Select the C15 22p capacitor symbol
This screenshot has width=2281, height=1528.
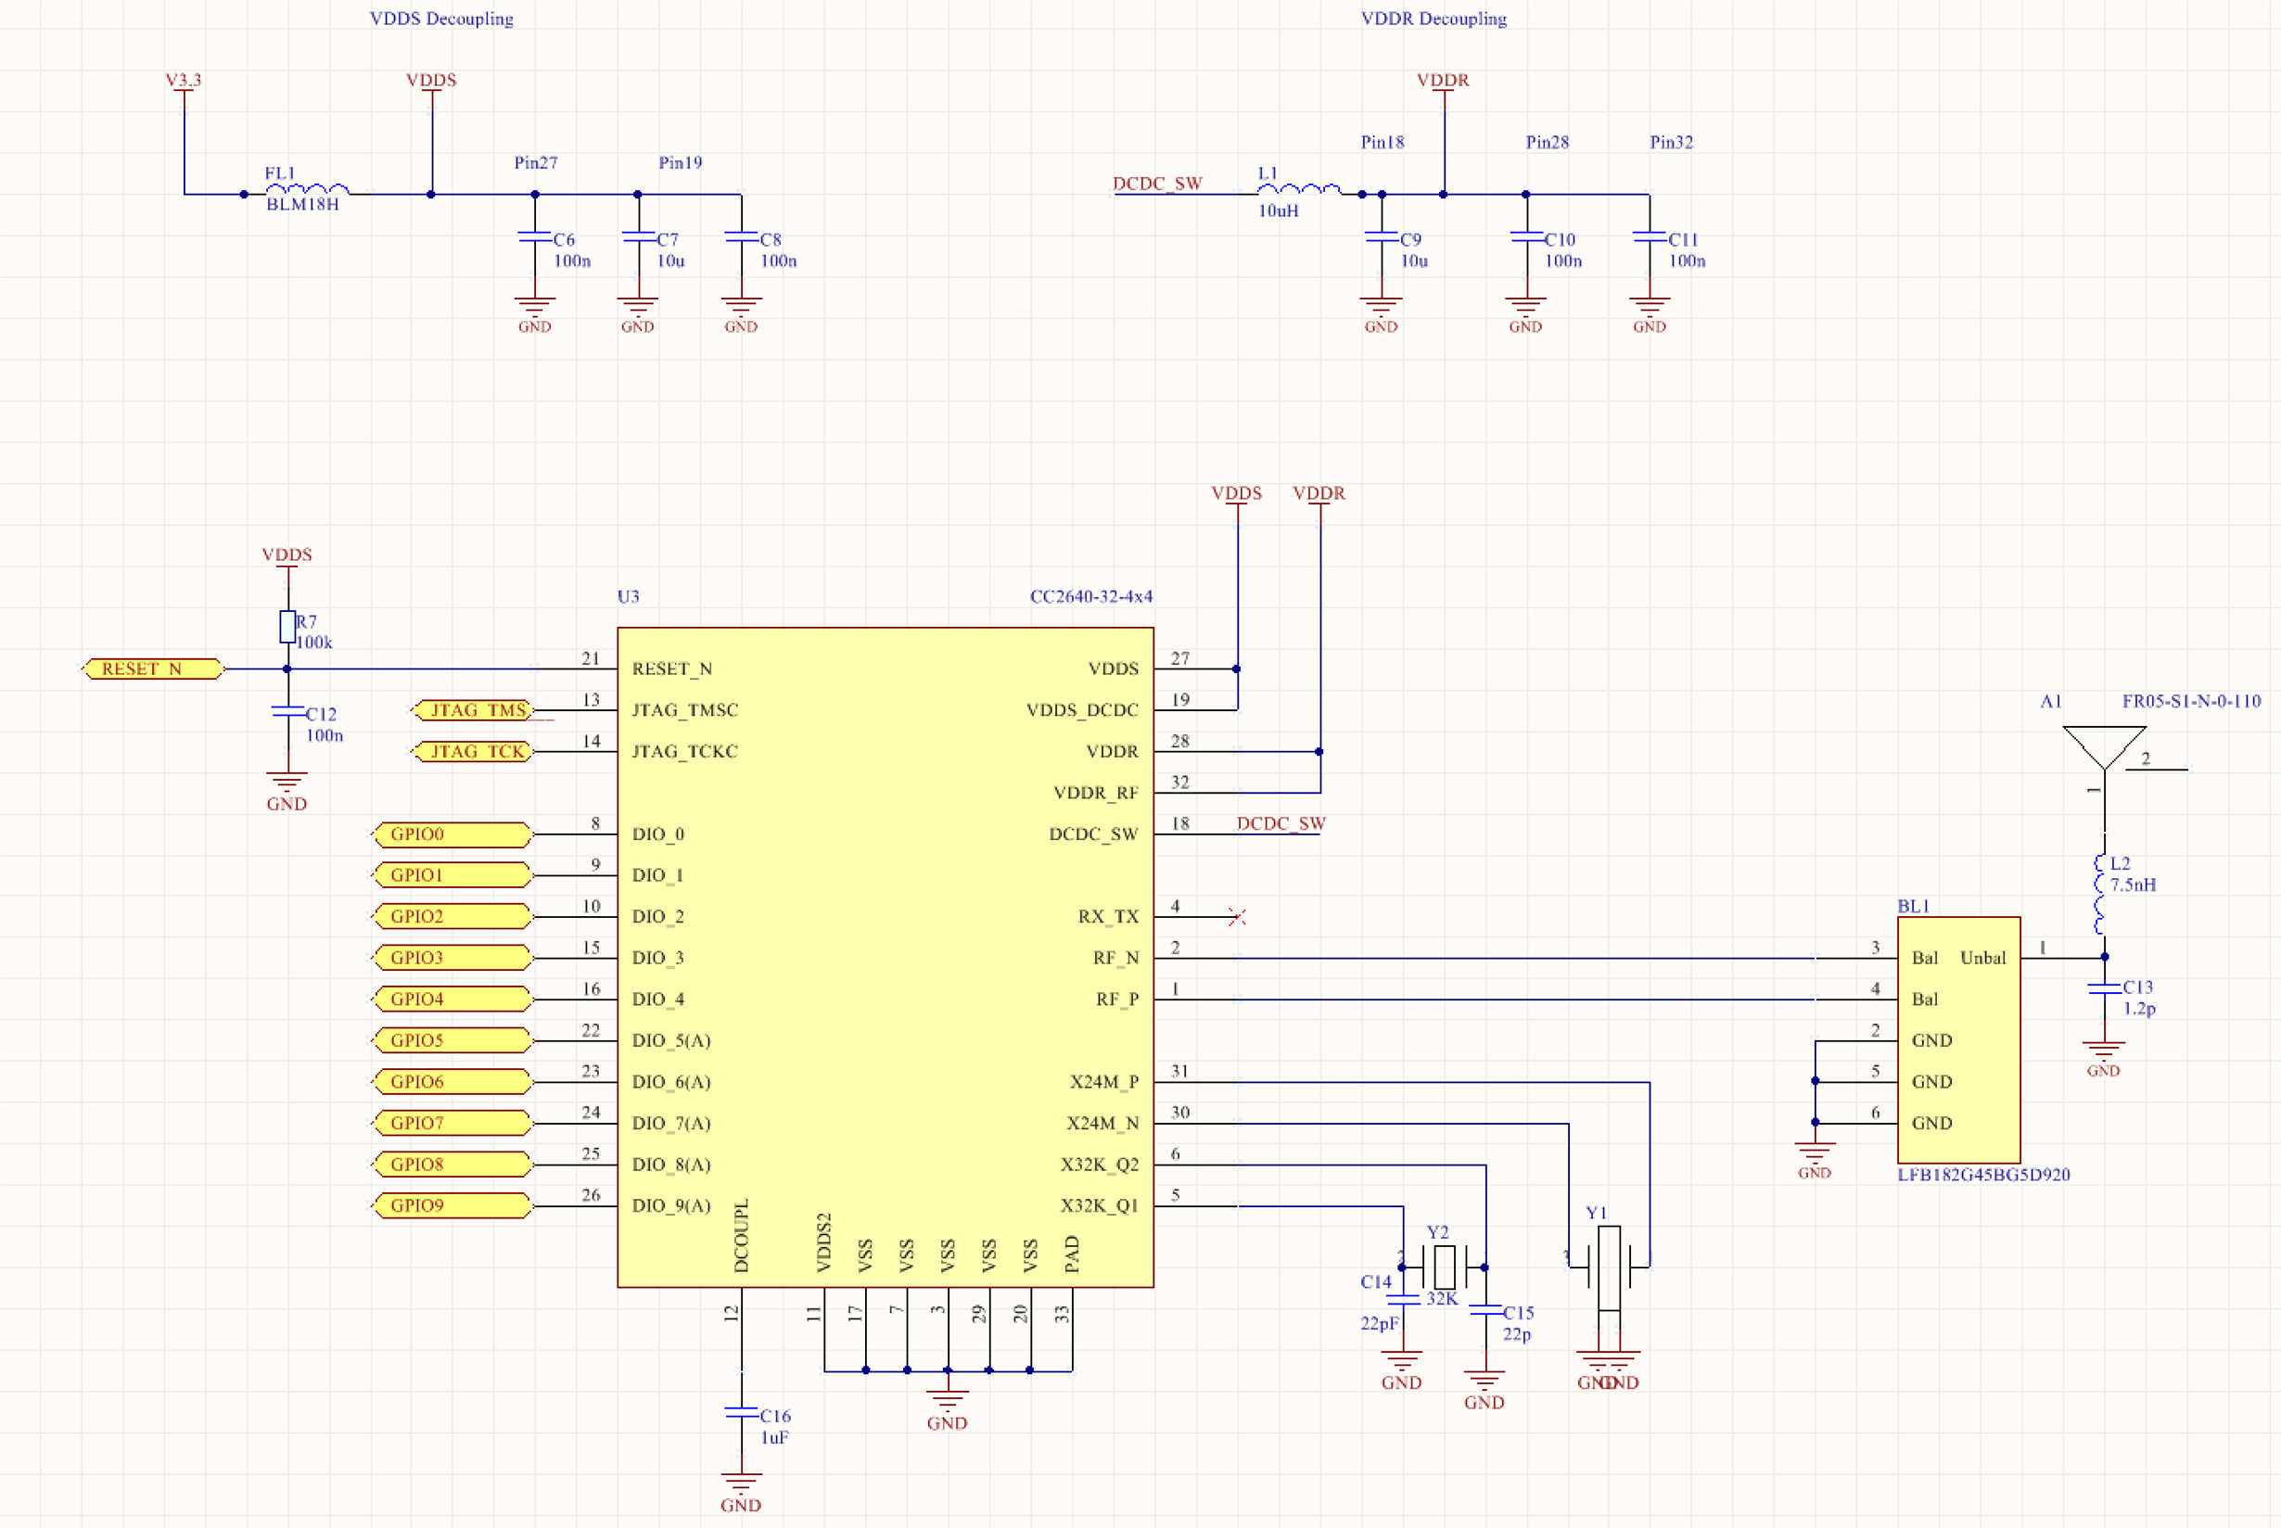click(1485, 1310)
